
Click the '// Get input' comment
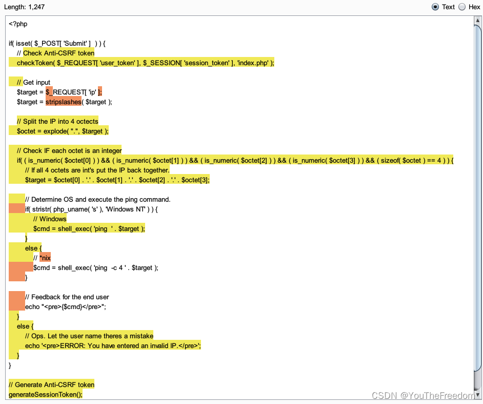click(33, 82)
